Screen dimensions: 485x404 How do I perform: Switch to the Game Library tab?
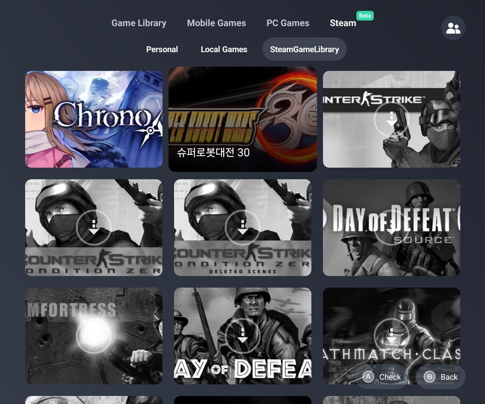139,23
